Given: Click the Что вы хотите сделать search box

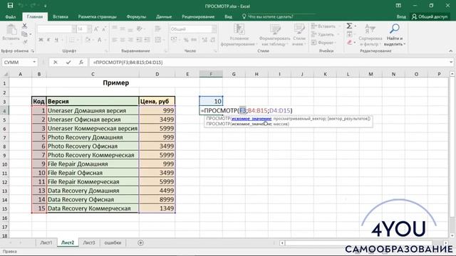Looking at the screenshot, I should (x=271, y=16).
